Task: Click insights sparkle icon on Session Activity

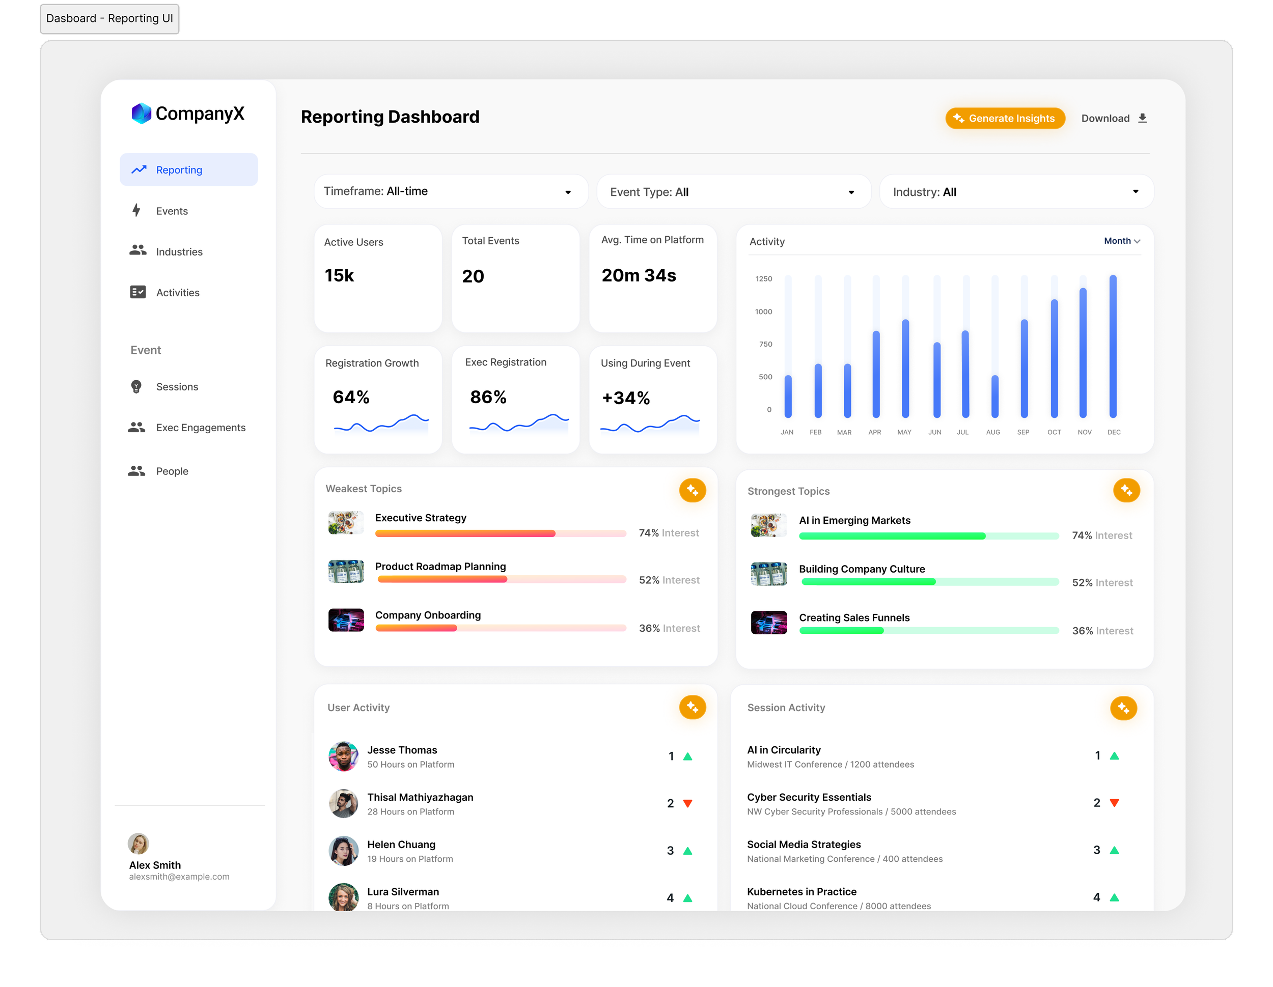Action: (1123, 708)
